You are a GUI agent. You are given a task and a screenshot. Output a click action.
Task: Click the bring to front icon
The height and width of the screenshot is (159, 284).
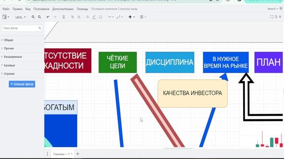[x=73, y=17]
